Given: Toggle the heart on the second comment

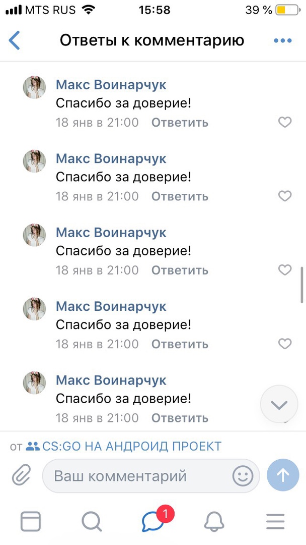Looking at the screenshot, I should point(285,196).
